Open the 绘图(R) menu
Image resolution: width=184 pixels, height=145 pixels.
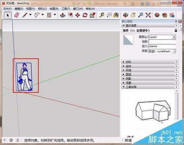(54, 9)
